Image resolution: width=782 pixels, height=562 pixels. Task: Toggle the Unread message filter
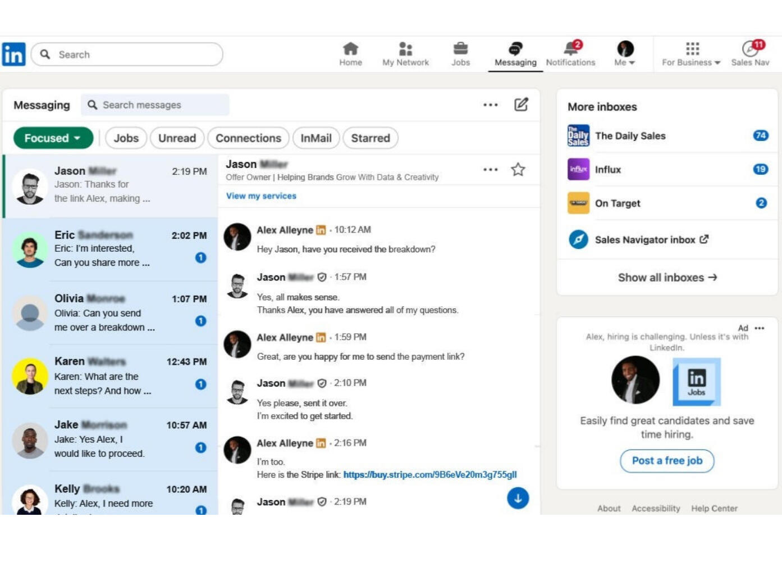pos(177,138)
